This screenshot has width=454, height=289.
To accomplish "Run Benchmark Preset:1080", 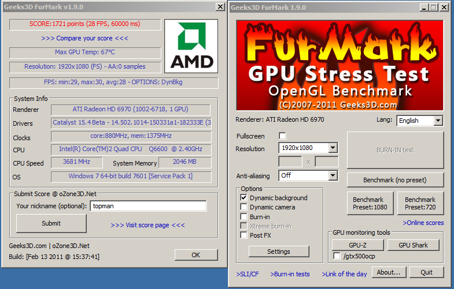I will pyautogui.click(x=370, y=203).
